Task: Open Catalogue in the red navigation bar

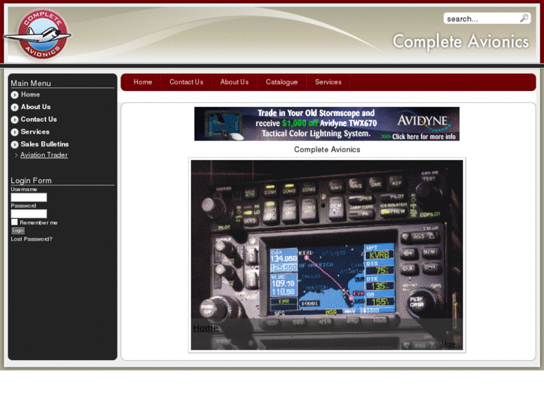Action: coord(281,82)
